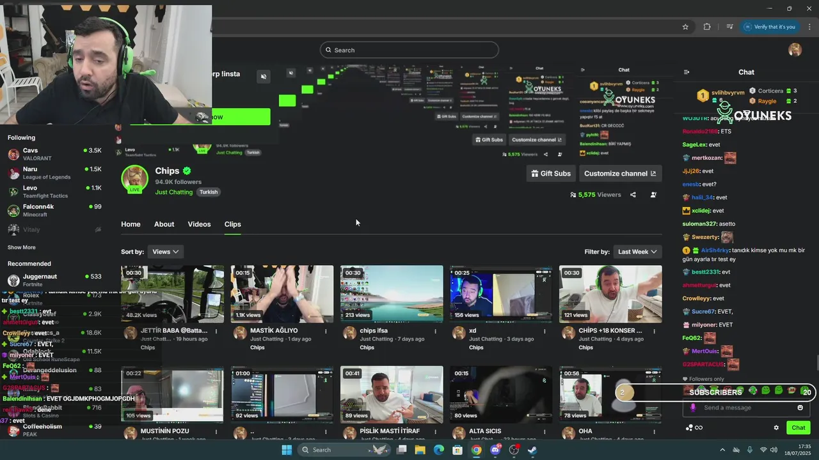Open the three-dot menu for MUSTİNİN POZU clip
Viewport: 819px width, 460px height.
216,431
